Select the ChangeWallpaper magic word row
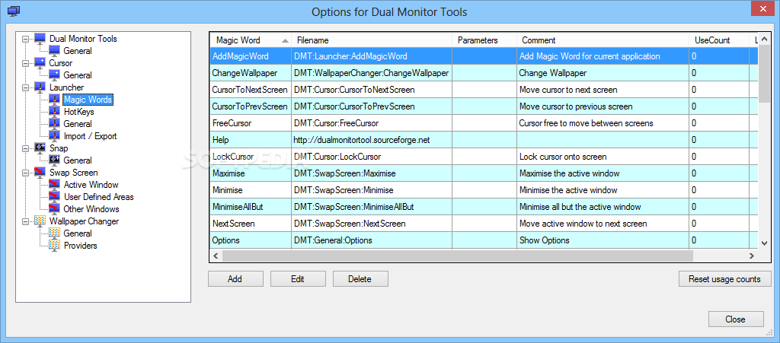780x343 pixels. [x=484, y=73]
